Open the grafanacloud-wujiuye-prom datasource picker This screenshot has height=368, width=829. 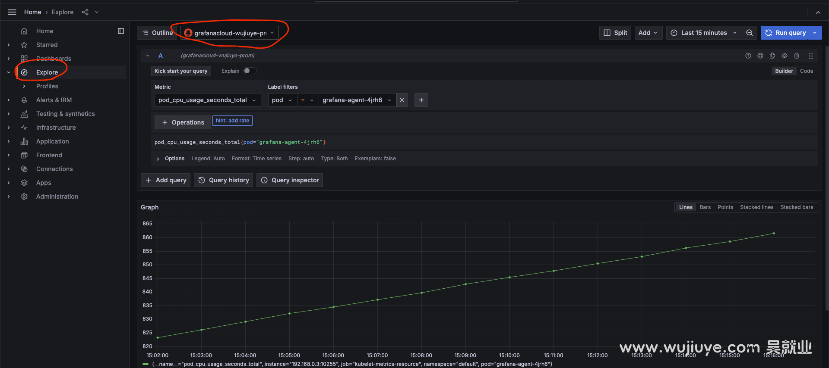click(x=230, y=33)
